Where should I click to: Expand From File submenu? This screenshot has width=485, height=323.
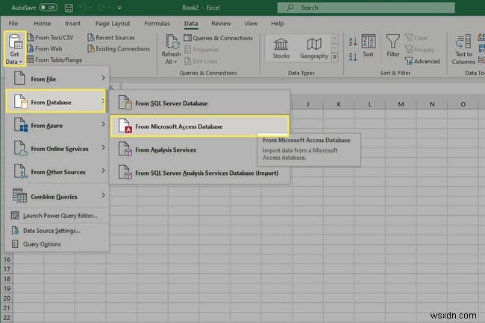click(57, 78)
